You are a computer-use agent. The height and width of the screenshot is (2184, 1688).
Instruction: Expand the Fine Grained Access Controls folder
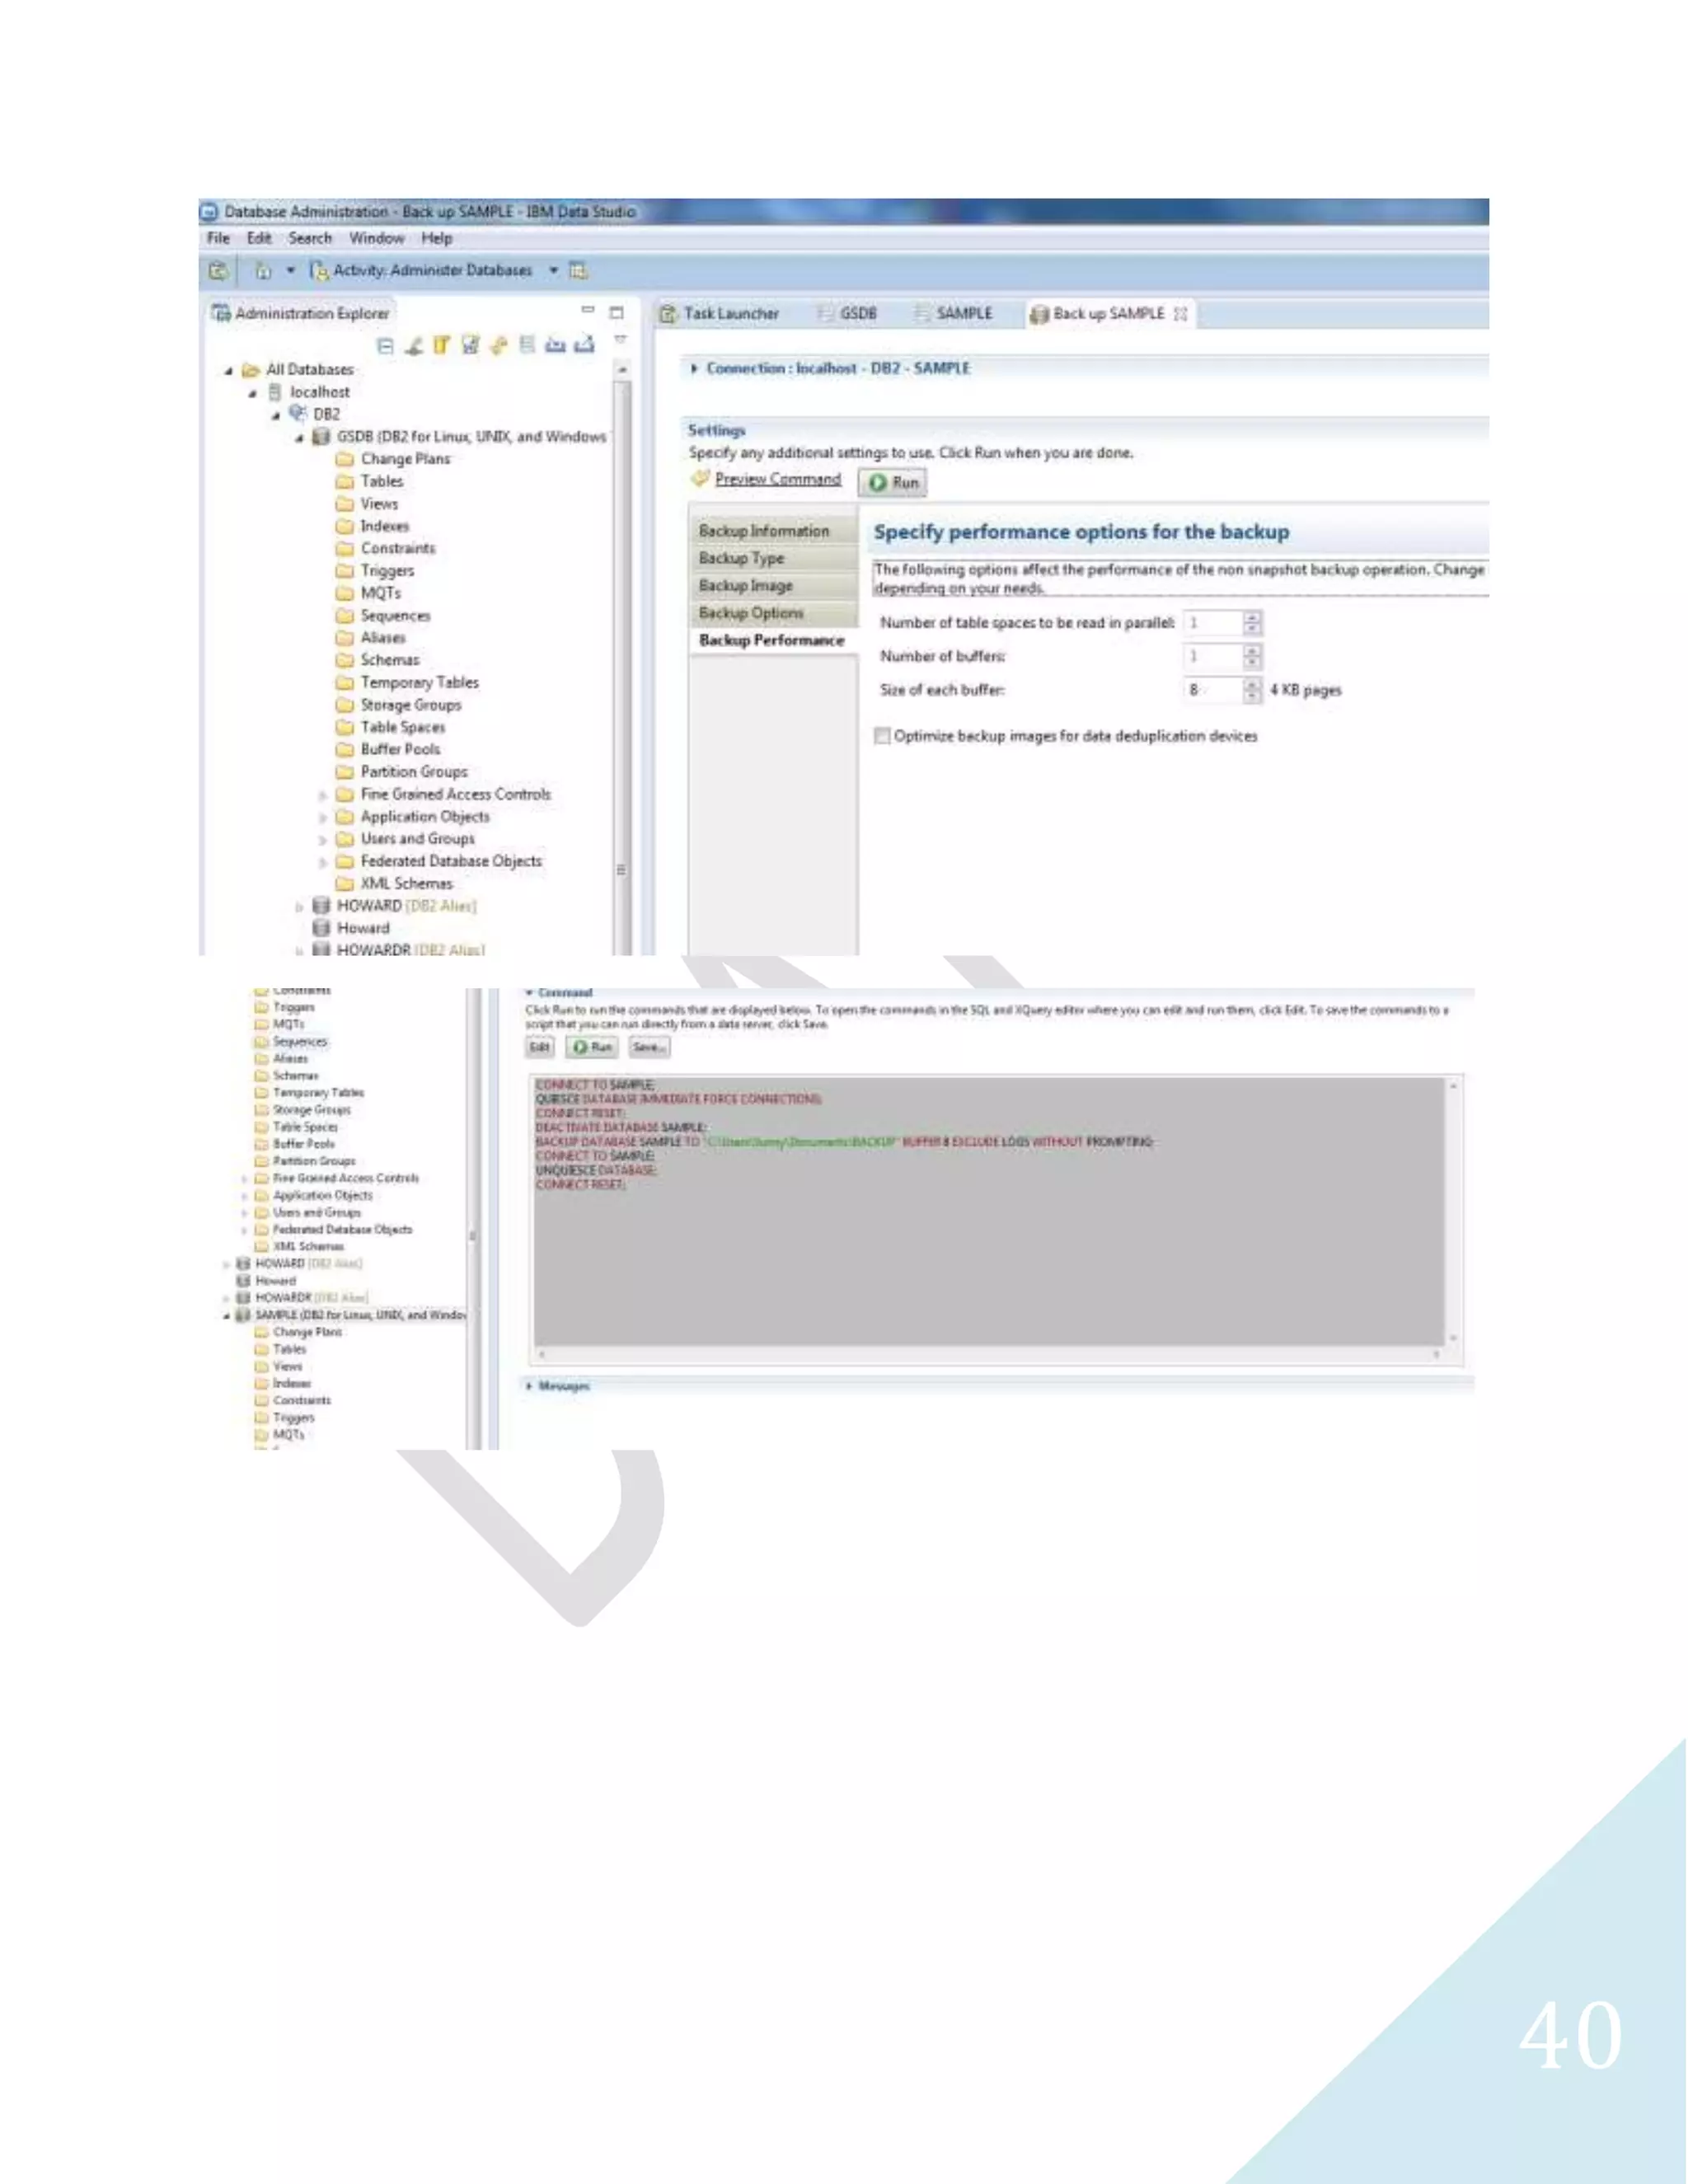point(322,795)
